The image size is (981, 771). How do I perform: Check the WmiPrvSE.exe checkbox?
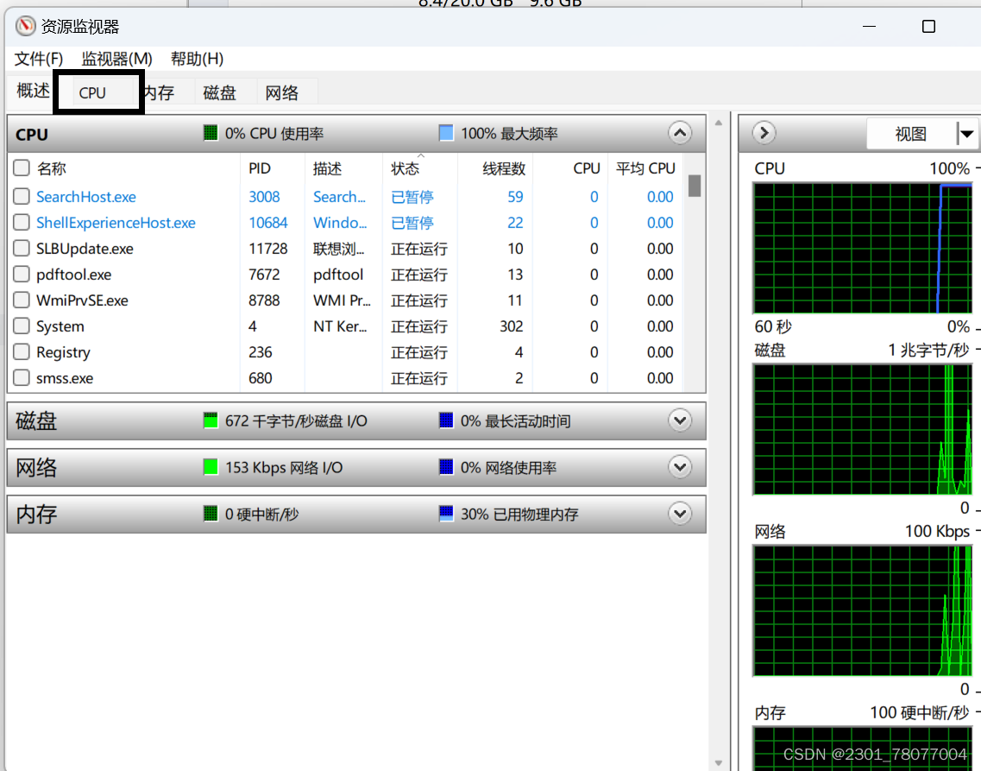point(22,300)
